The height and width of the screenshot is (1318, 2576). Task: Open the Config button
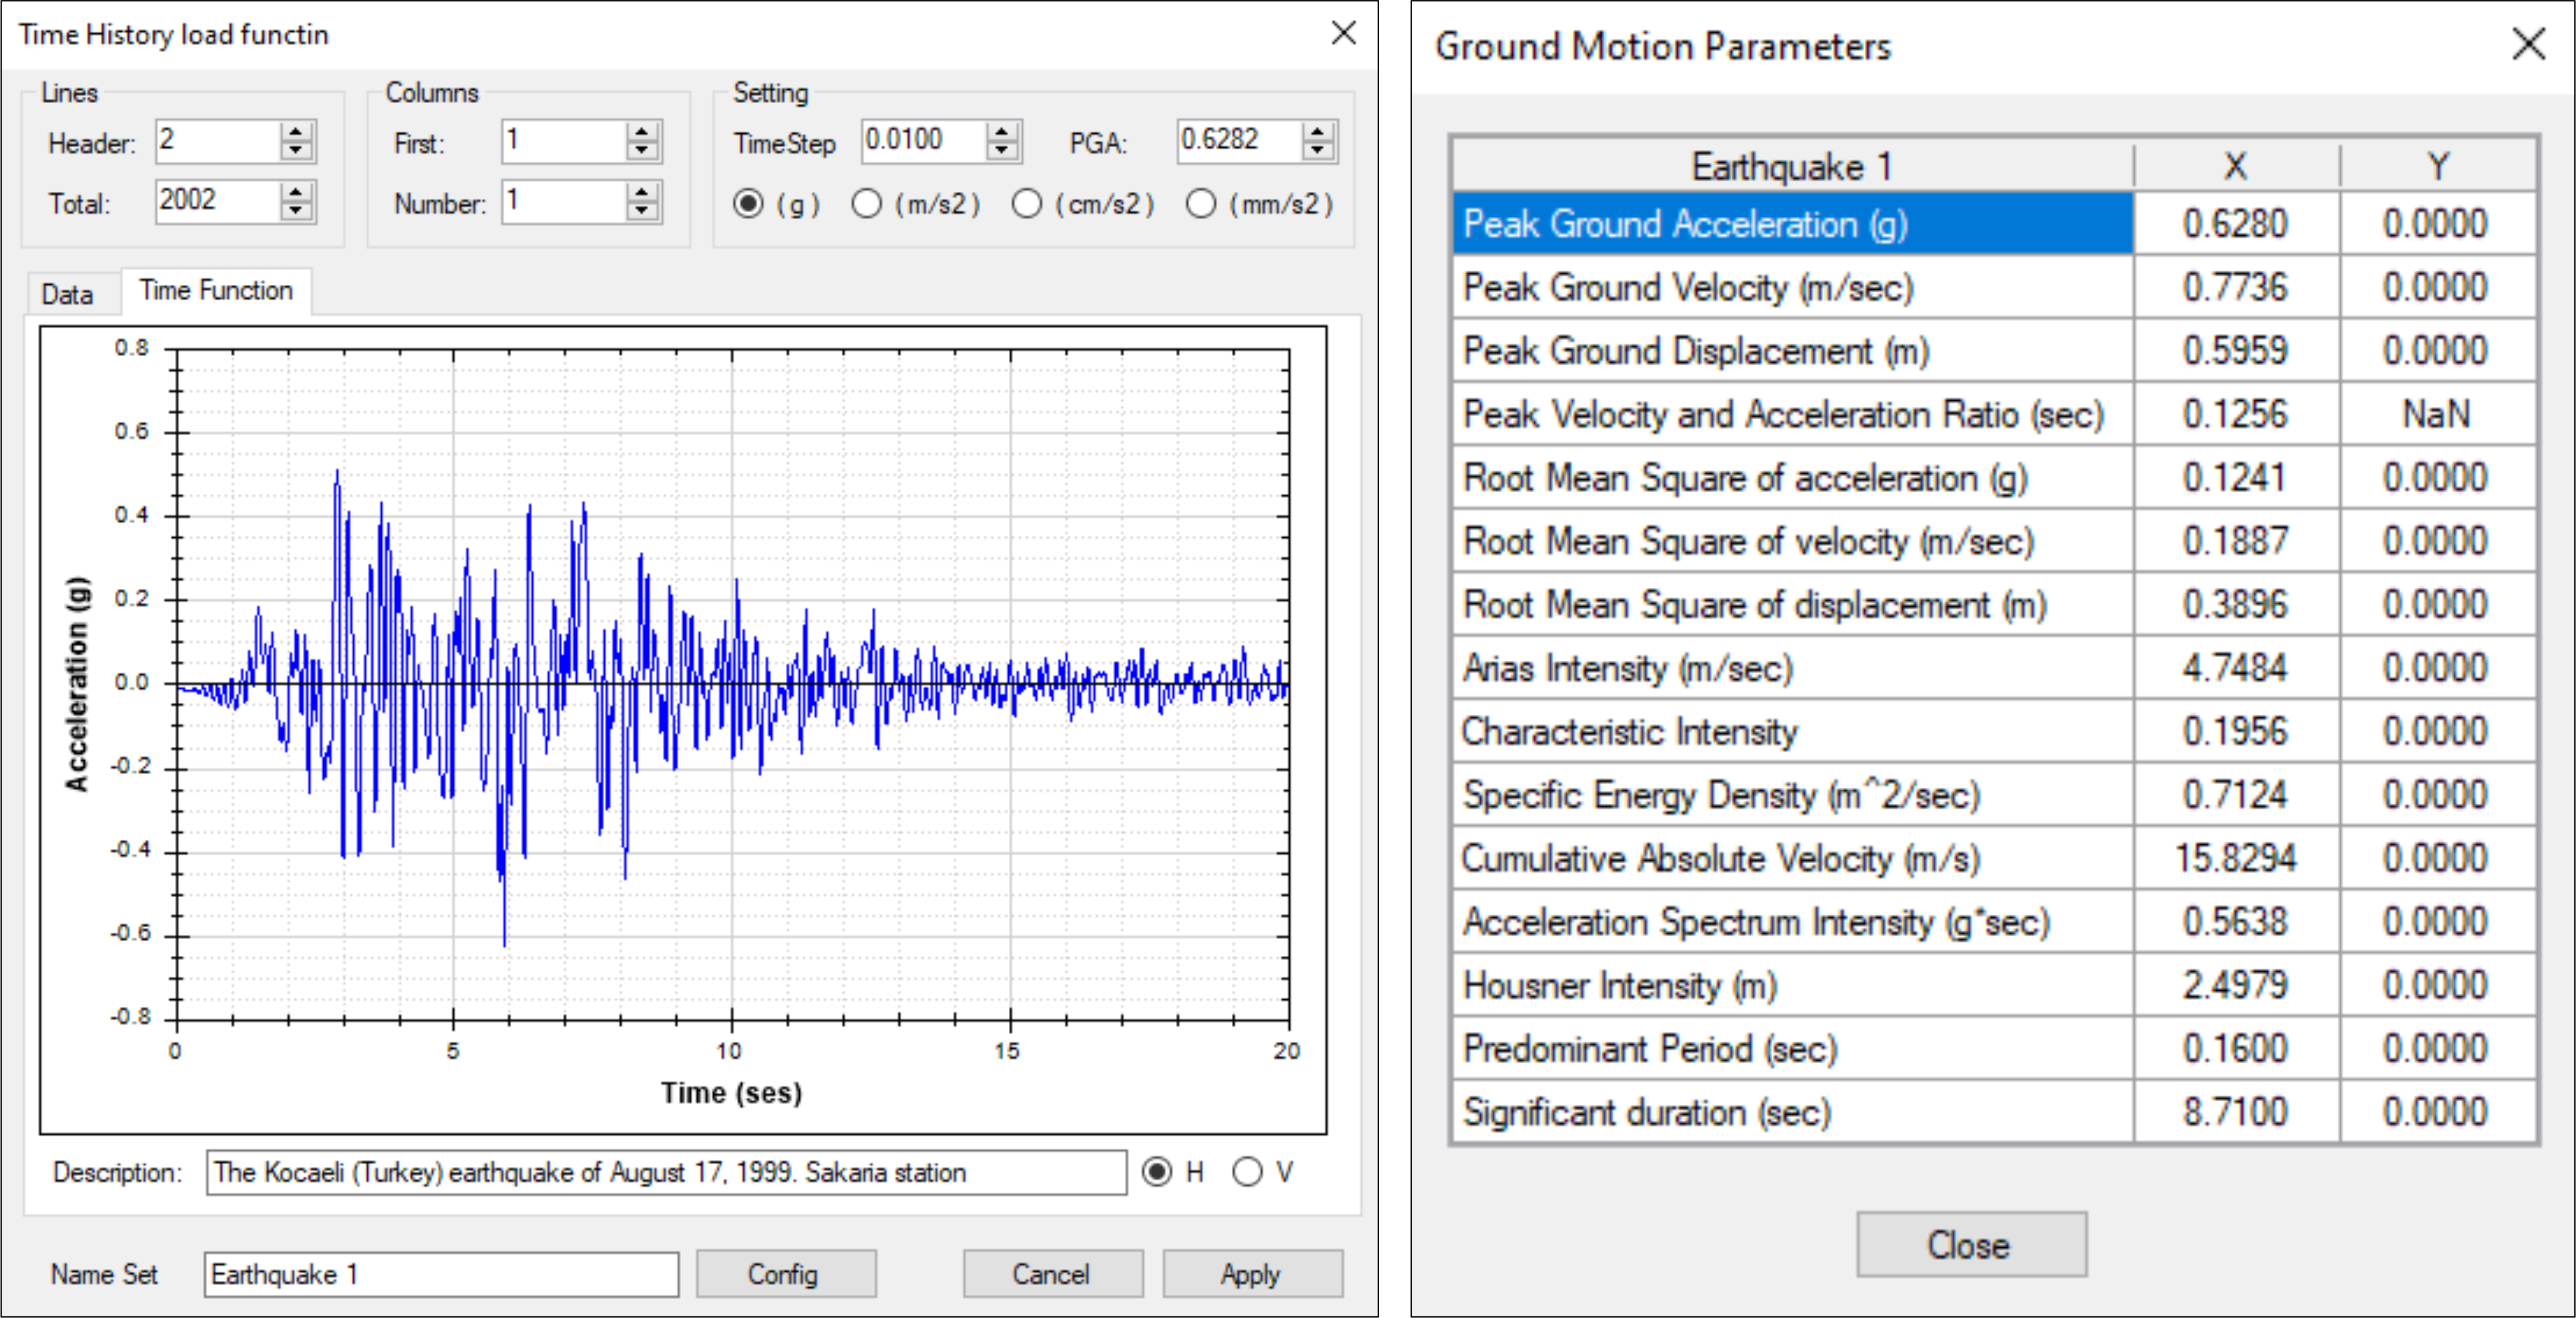tap(786, 1274)
